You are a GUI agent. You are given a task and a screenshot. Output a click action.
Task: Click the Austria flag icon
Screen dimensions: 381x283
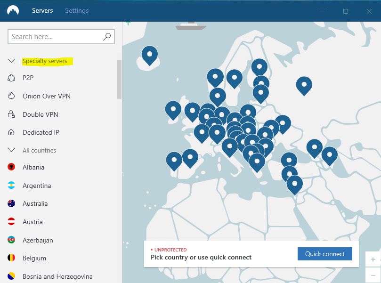11,221
